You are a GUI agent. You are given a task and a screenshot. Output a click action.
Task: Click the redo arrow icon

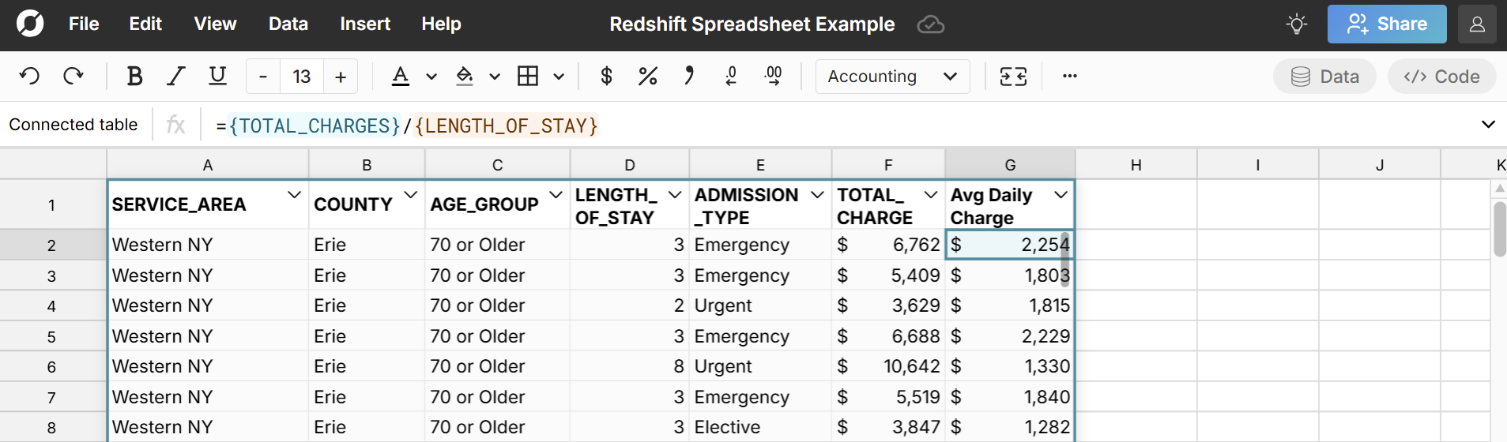click(x=73, y=77)
